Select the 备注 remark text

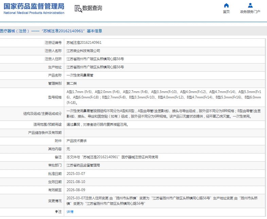112,157
